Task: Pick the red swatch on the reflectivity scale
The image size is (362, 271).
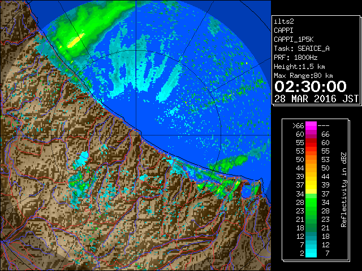Action: pyautogui.click(x=311, y=143)
